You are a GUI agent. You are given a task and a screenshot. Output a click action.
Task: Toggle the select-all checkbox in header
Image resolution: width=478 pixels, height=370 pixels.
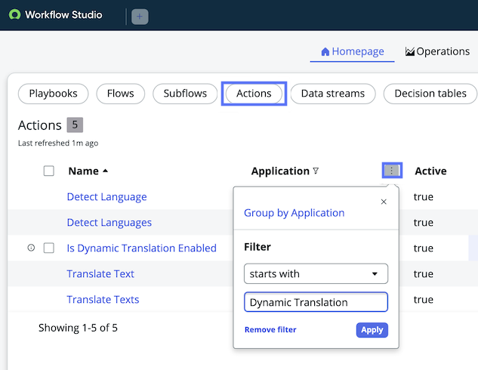pos(49,171)
